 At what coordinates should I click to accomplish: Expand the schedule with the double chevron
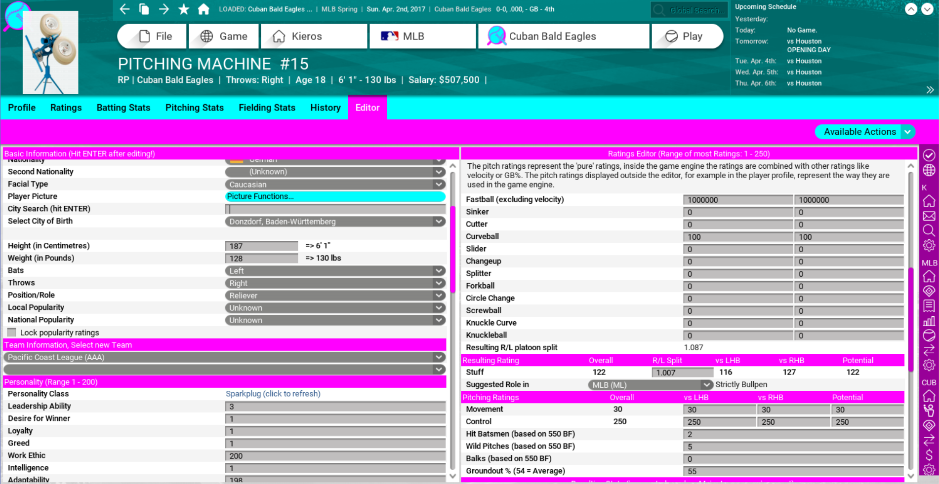coord(930,90)
